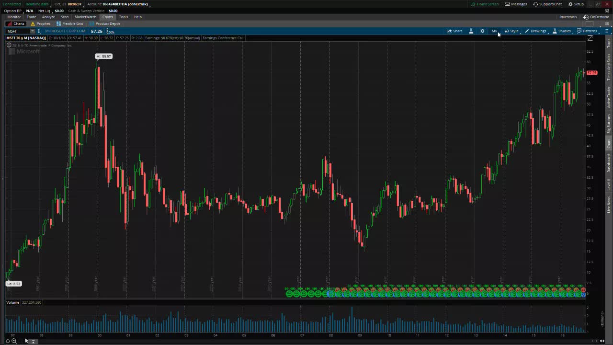Click the pan crosshair icon under chart
The width and height of the screenshot is (613, 345).
8,341
